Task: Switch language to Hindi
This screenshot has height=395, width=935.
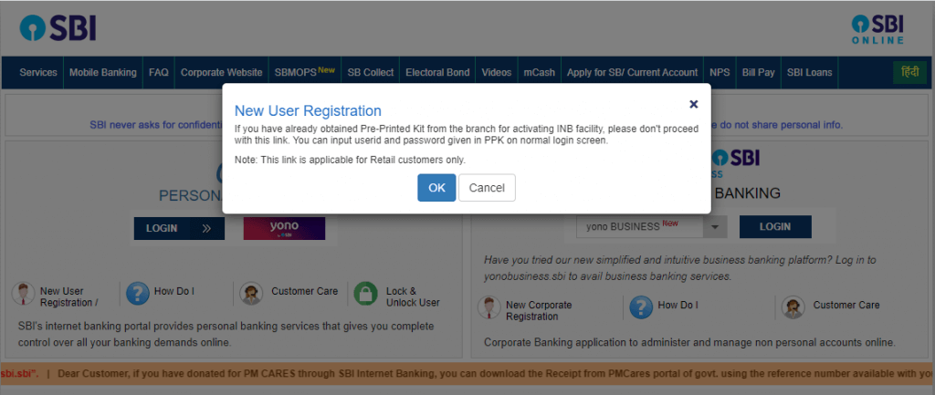Action: point(909,72)
